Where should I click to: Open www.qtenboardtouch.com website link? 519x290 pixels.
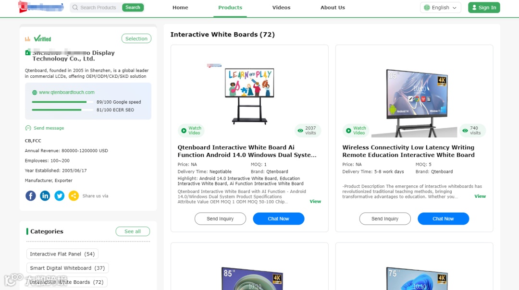point(66,92)
